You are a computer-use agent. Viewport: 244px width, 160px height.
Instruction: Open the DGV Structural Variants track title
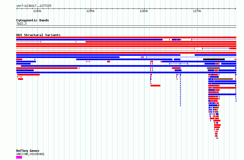click(38, 35)
